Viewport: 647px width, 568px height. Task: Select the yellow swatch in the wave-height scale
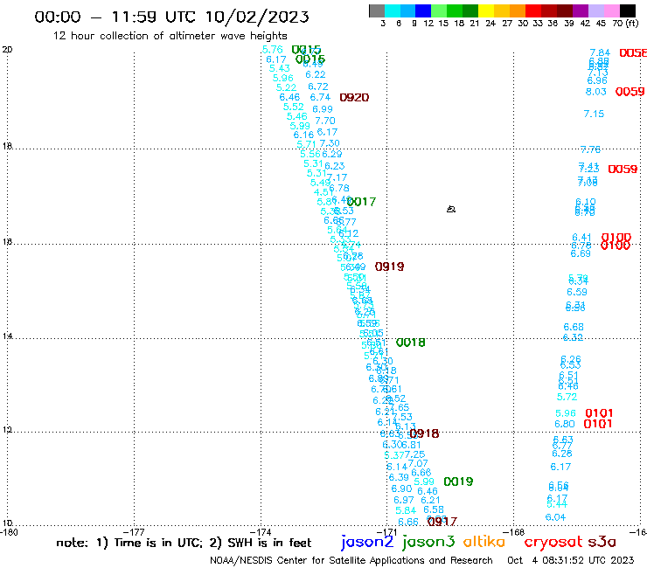[x=486, y=10]
